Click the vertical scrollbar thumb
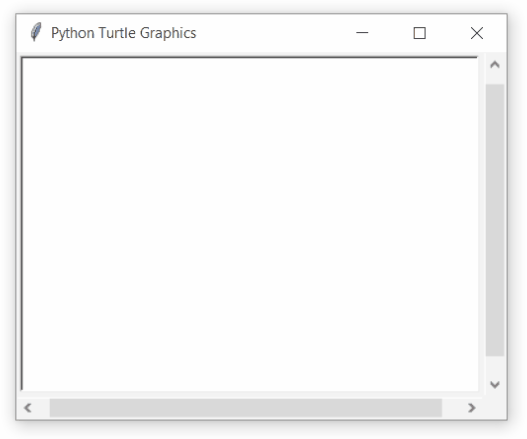 [494, 220]
